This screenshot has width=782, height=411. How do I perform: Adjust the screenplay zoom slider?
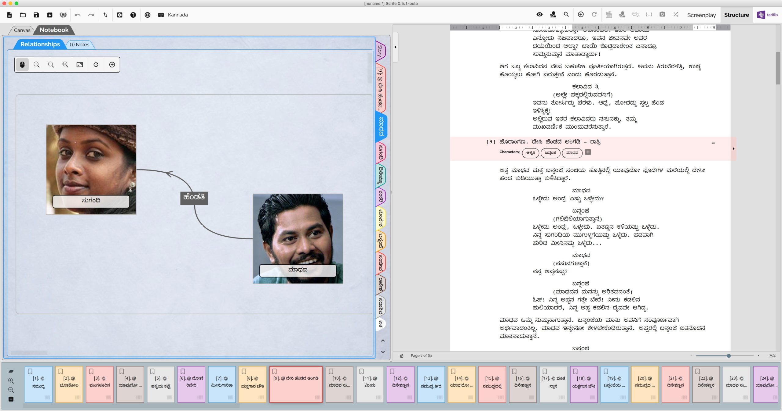click(x=729, y=356)
